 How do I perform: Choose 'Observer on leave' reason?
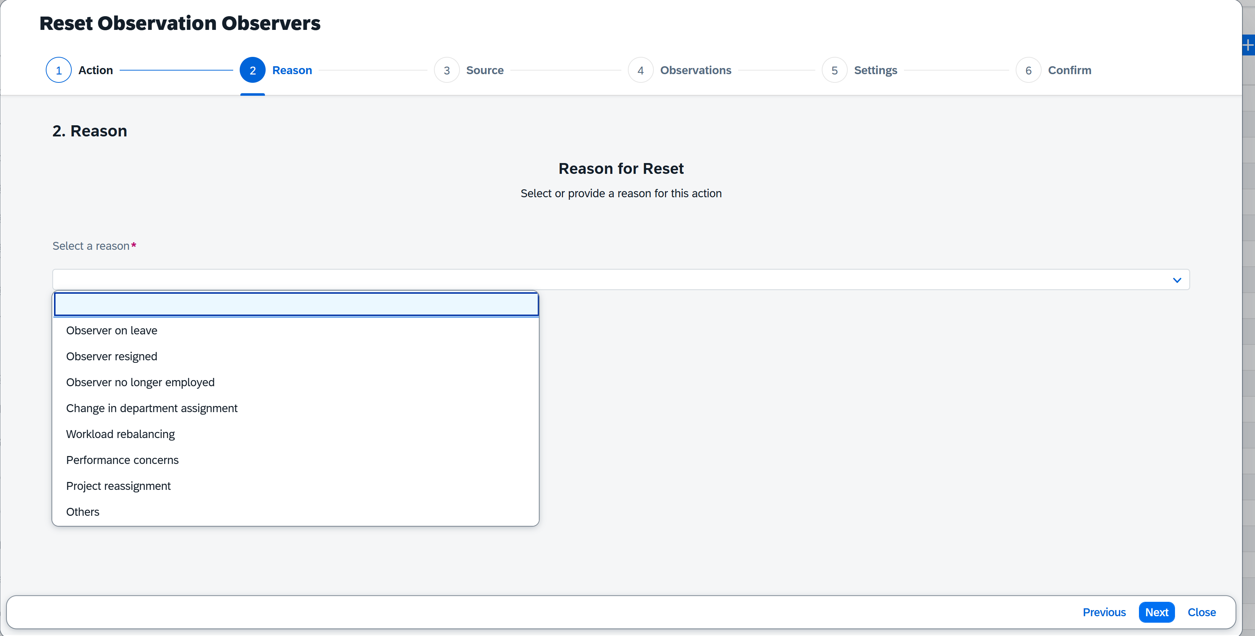(x=112, y=330)
